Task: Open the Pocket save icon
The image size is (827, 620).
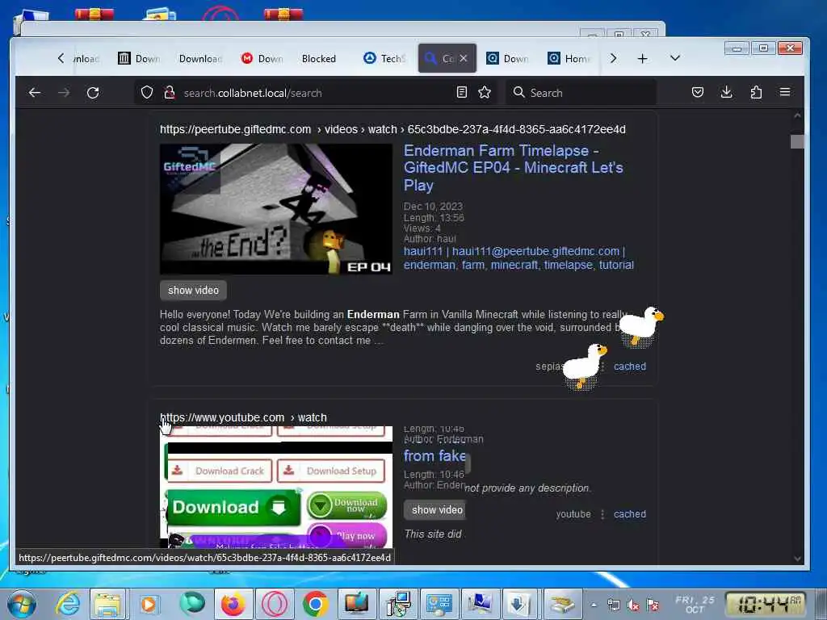Action: coord(697,93)
